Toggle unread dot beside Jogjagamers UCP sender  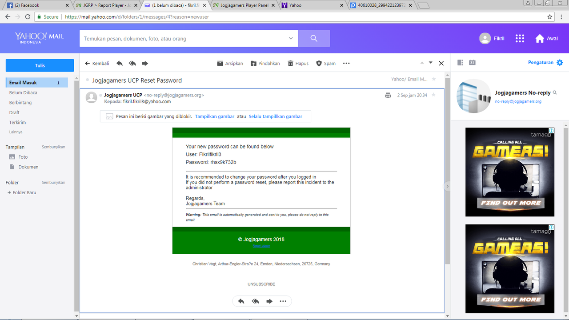pyautogui.click(x=101, y=95)
